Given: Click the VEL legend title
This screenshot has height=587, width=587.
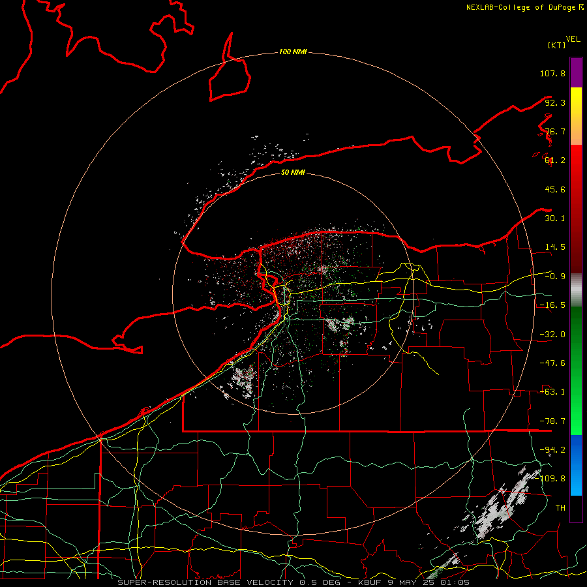Looking at the screenshot, I should click(x=573, y=39).
